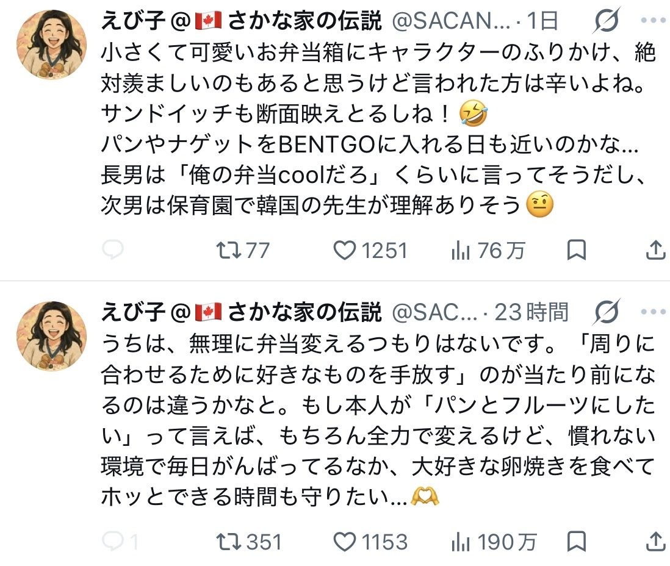This screenshot has width=670, height=566.
Task: Open @SACAN... handle link in first tweet
Action: click(x=451, y=21)
